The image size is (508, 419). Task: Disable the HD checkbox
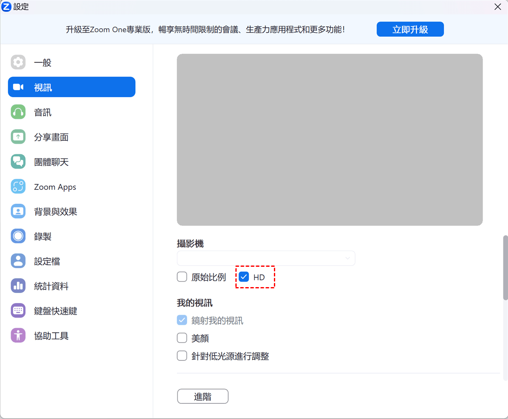pyautogui.click(x=244, y=277)
